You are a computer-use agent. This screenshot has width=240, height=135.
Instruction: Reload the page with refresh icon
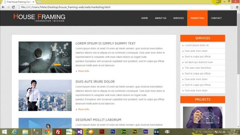coord(13,7)
